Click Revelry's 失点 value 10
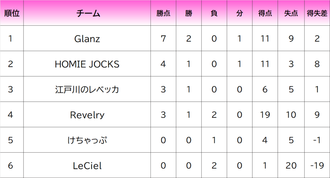The width and height of the screenshot is (330, 178). (291, 115)
